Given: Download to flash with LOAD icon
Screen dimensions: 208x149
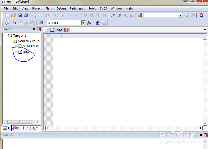Looking at the screenshot, I should [41, 23].
